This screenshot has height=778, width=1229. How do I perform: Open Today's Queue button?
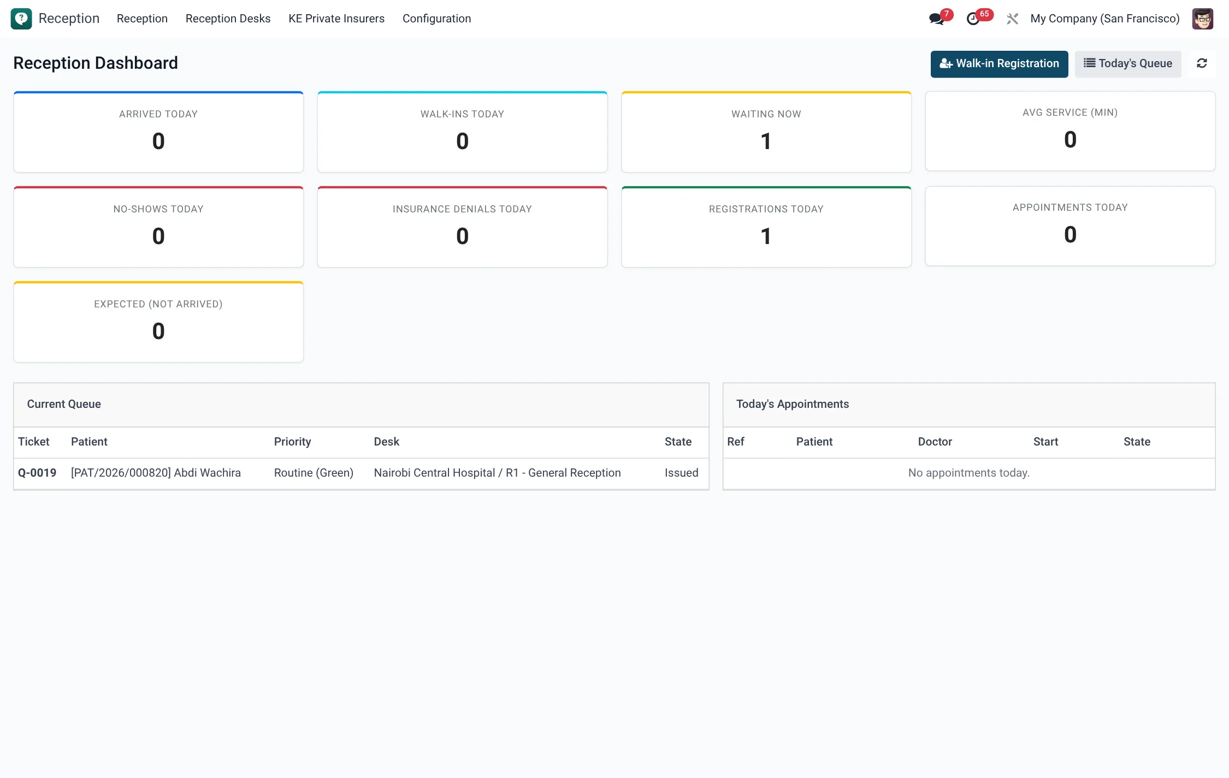1127,64
